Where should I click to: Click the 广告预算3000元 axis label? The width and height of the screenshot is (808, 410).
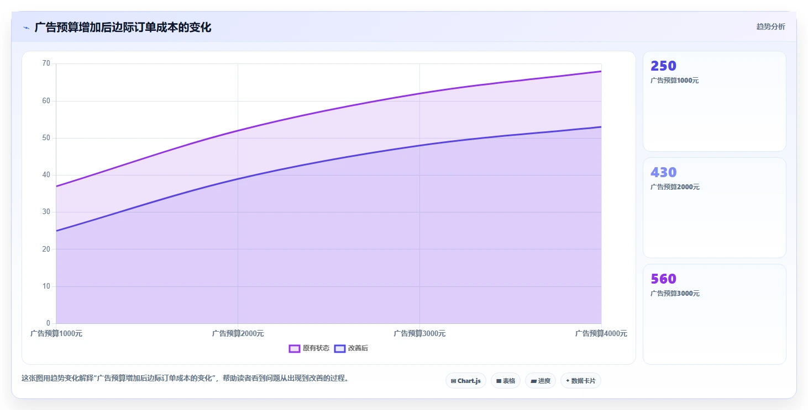tap(419, 333)
